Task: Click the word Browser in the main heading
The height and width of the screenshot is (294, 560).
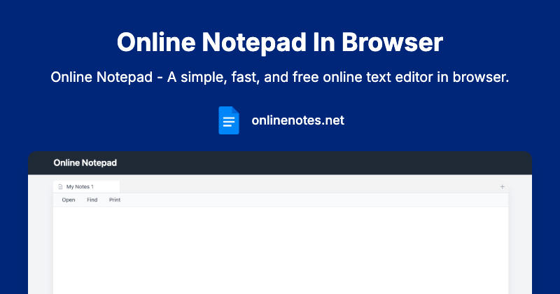Action: pyautogui.click(x=393, y=42)
